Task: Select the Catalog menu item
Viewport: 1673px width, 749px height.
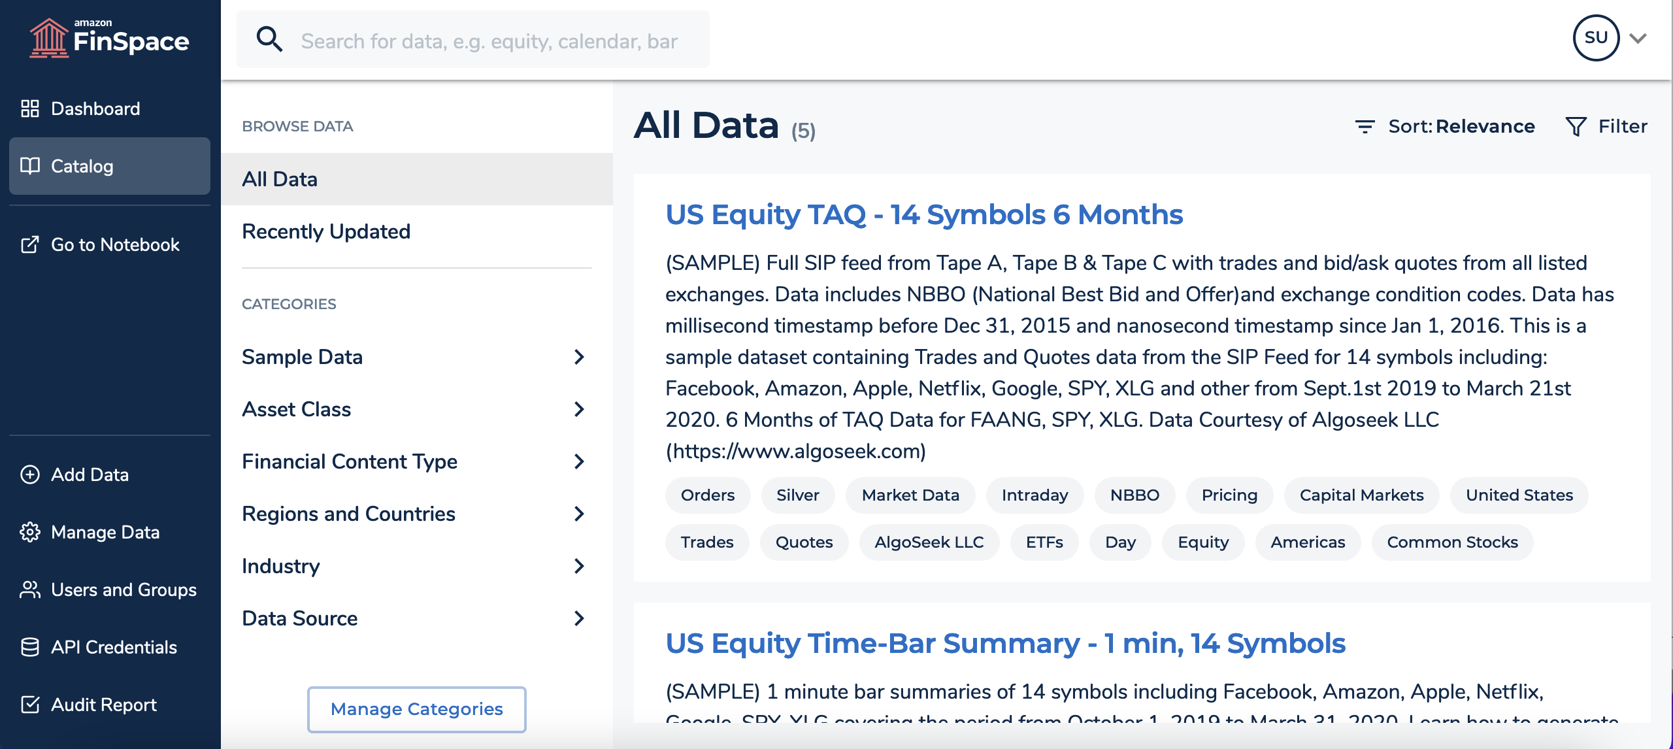Action: (x=110, y=166)
